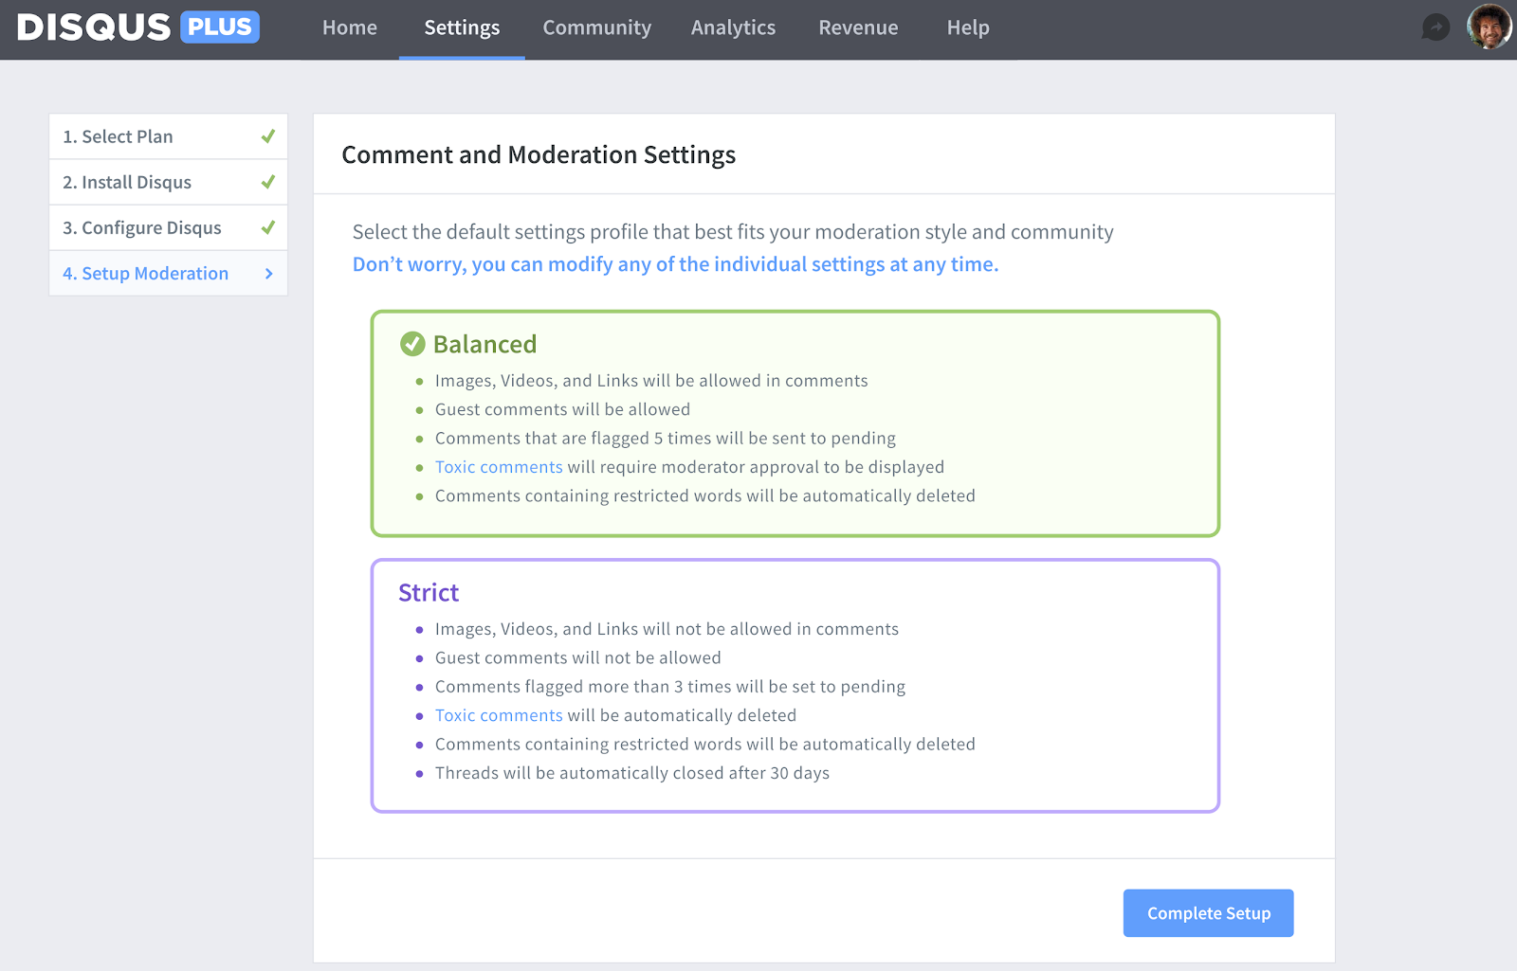Viewport: 1517px width, 971px height.
Task: Open the Toxic comments link in Balanced
Action: click(499, 466)
